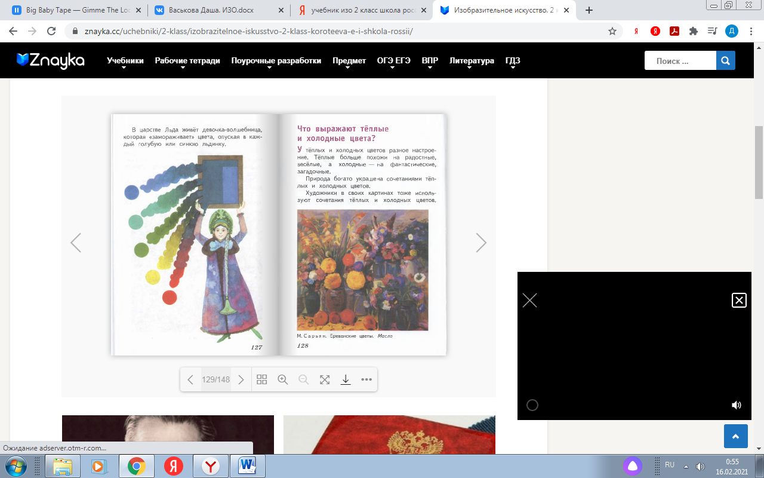Go to the previous page in viewer toolbar
Viewport: 764px width, 478px height.
(x=190, y=379)
